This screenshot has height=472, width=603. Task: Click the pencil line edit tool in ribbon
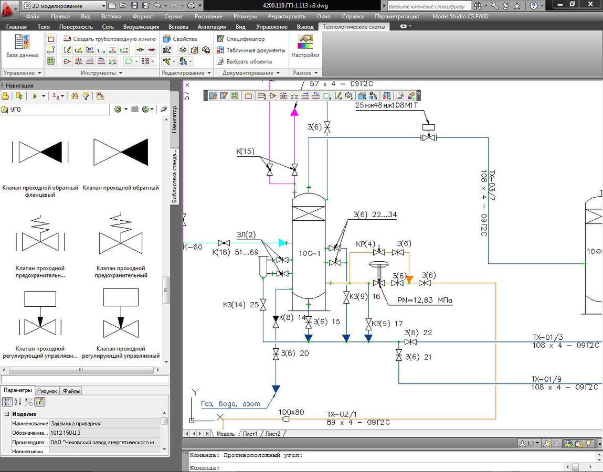point(67,50)
